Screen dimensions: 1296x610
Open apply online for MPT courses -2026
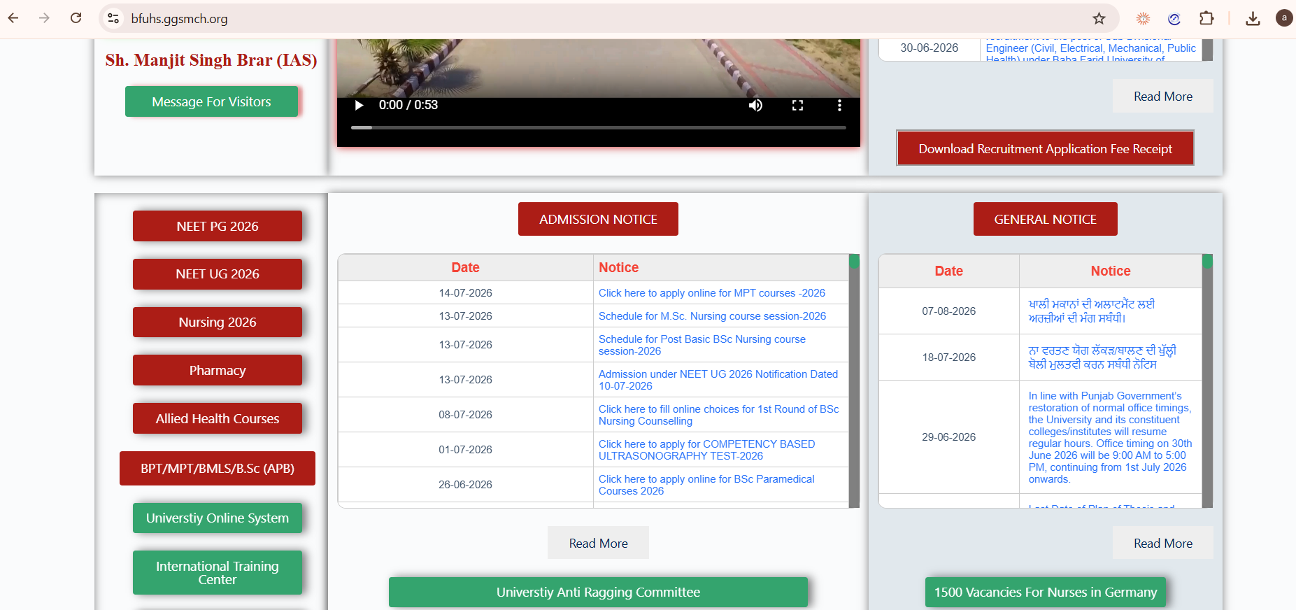coord(711,293)
